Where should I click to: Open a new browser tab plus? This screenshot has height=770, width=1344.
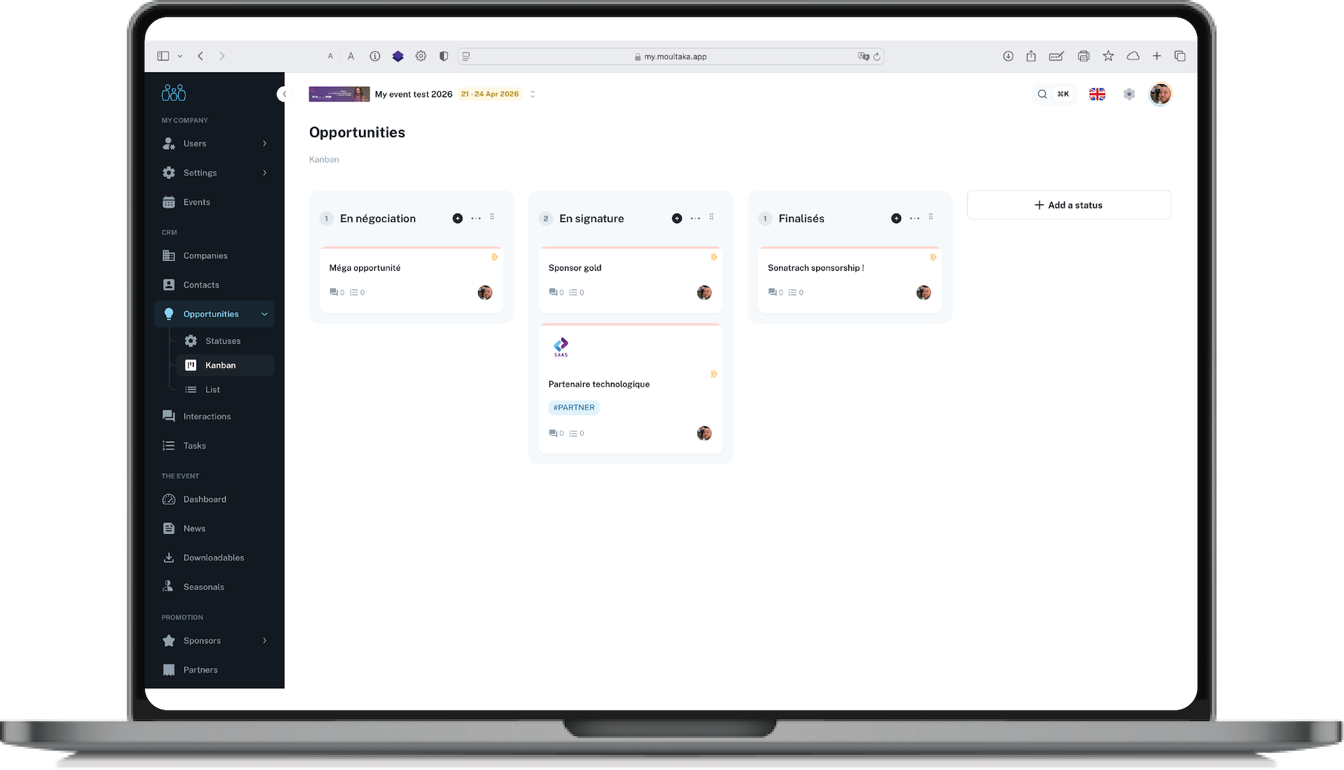1156,56
